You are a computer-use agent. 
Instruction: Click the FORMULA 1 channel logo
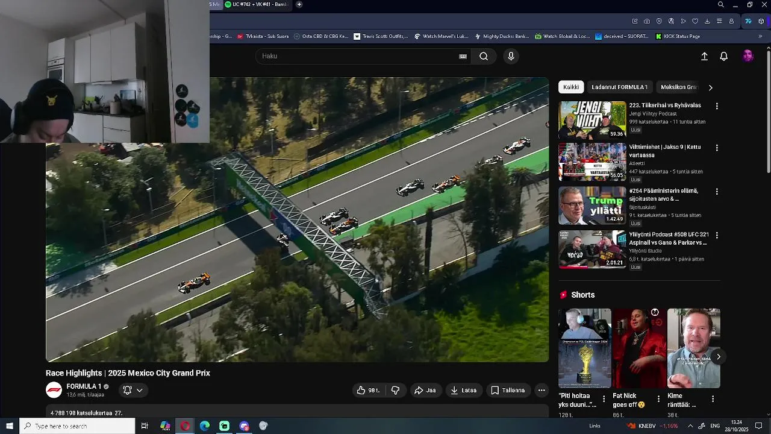(x=54, y=390)
